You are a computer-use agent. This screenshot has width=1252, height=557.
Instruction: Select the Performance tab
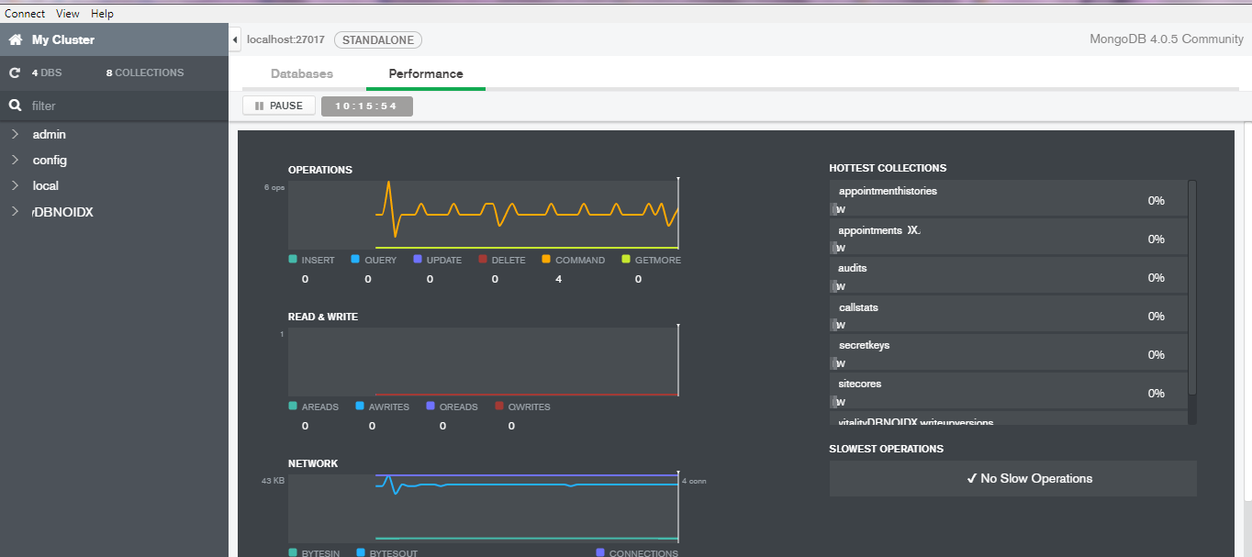(425, 73)
